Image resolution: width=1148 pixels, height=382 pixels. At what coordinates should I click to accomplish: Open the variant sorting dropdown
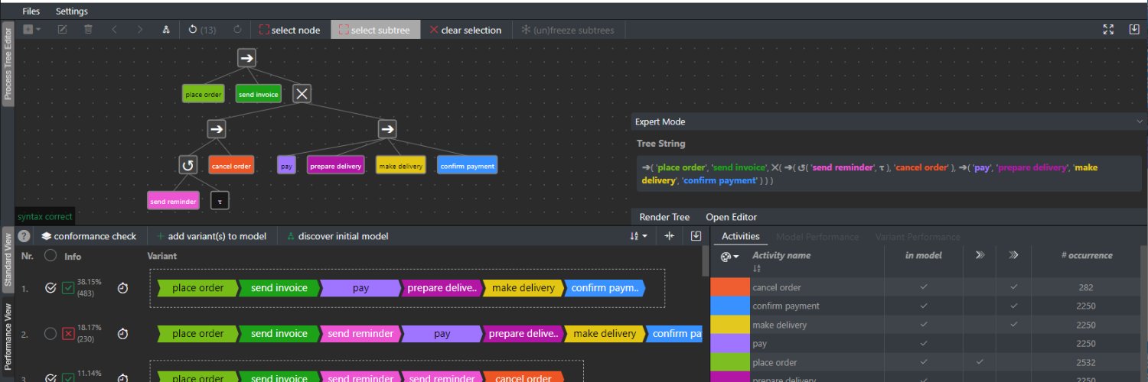pos(638,236)
